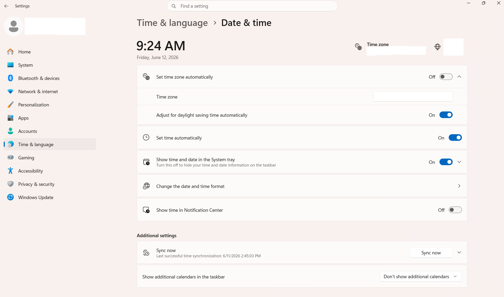The width and height of the screenshot is (504, 297).
Task: Open Bluetooth & devices settings
Action: pos(50,78)
